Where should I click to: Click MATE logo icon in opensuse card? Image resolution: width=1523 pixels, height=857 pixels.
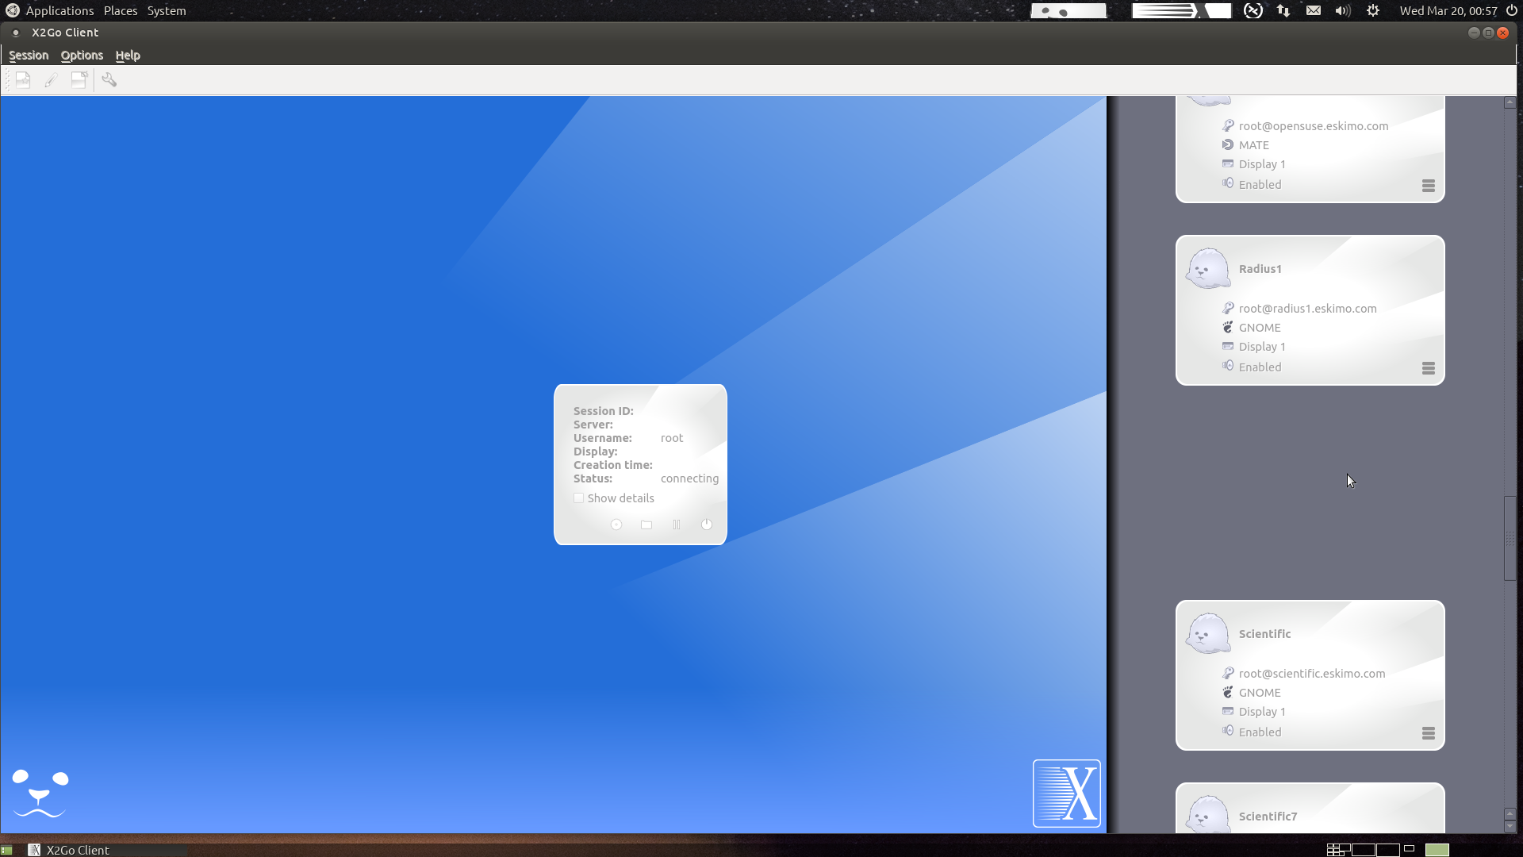click(1228, 144)
